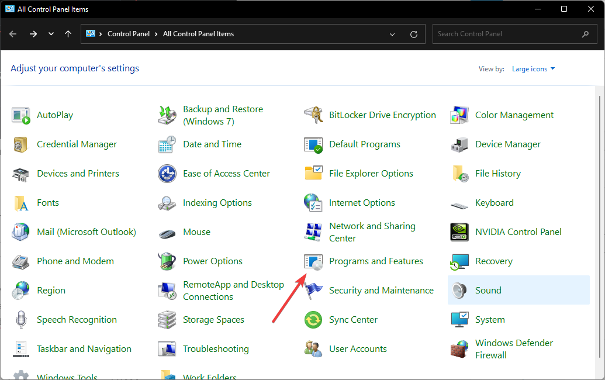
Task: Click the NVIDIA Control Panel icon
Action: 459,232
